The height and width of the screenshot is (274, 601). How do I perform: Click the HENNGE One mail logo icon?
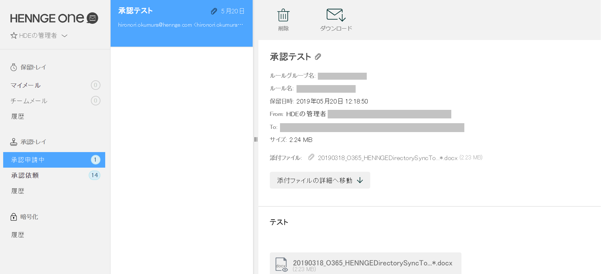92,18
